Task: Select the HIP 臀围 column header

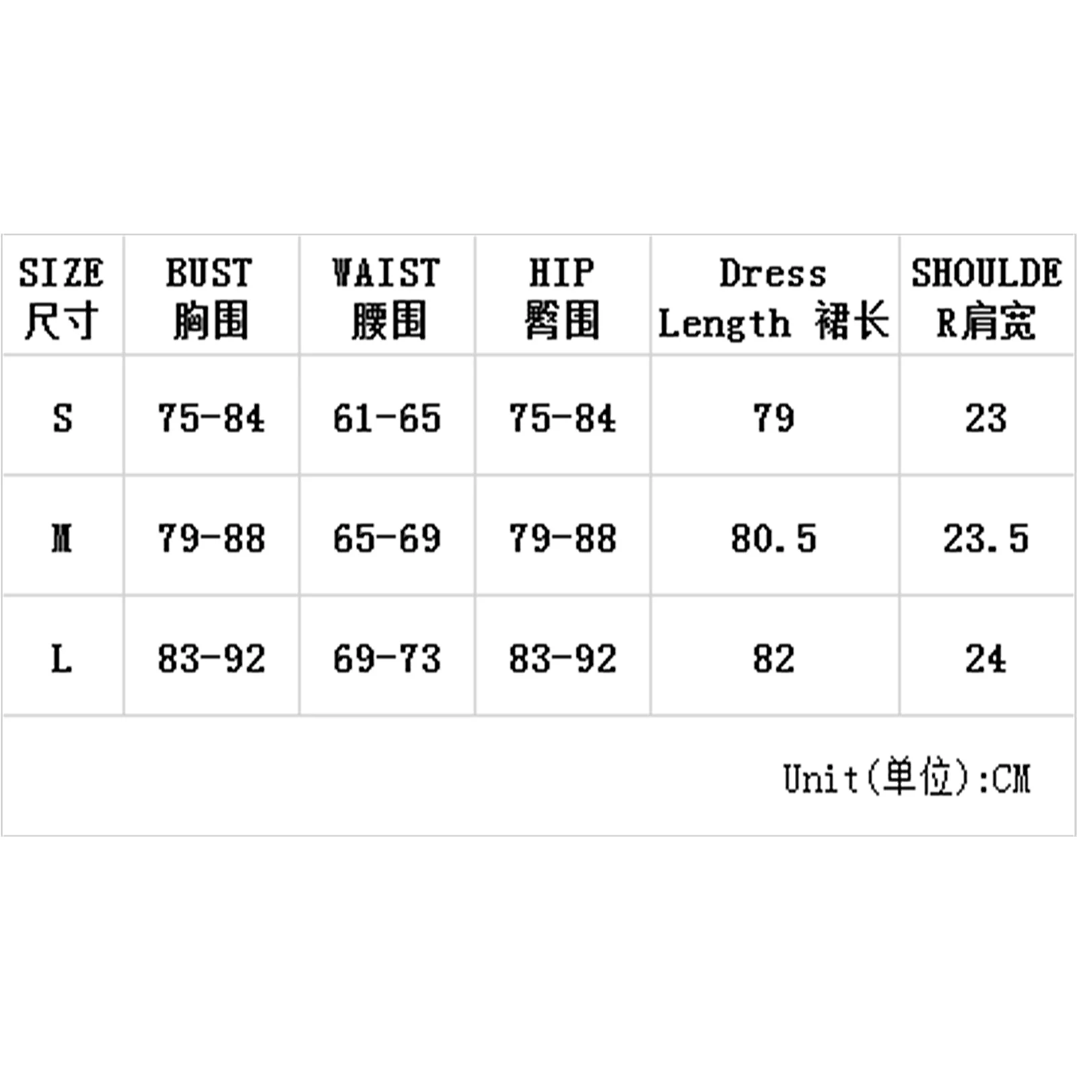Action: (562, 296)
